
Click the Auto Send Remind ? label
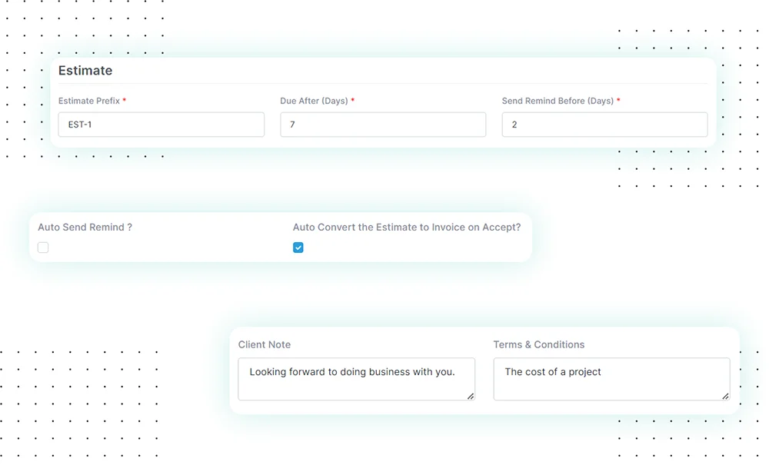85,228
